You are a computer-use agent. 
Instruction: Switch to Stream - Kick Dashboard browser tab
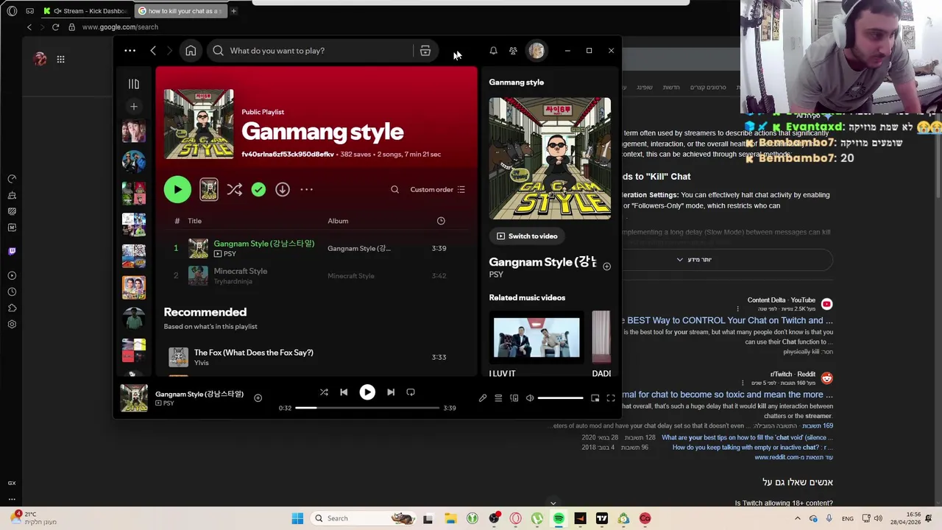86,11
